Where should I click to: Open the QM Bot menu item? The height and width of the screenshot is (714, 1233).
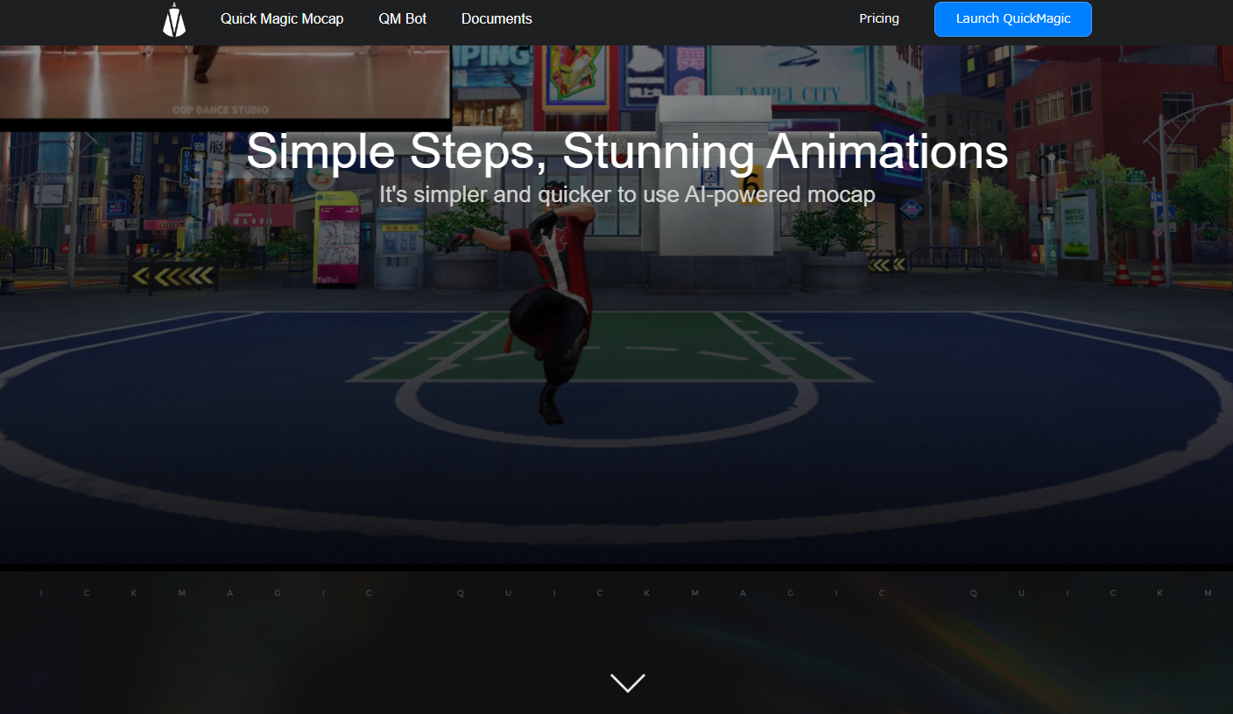click(x=403, y=18)
